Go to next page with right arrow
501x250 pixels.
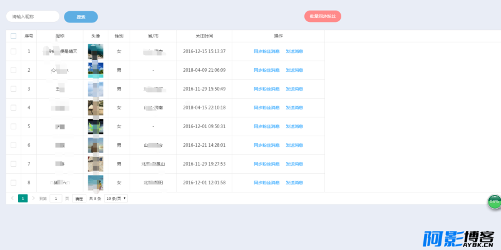tap(33, 198)
